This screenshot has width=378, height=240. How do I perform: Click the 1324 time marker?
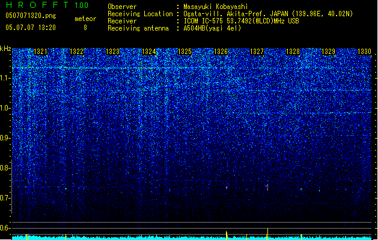tap(149, 52)
